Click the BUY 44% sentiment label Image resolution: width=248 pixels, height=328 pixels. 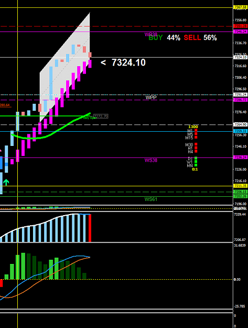[x=165, y=38]
